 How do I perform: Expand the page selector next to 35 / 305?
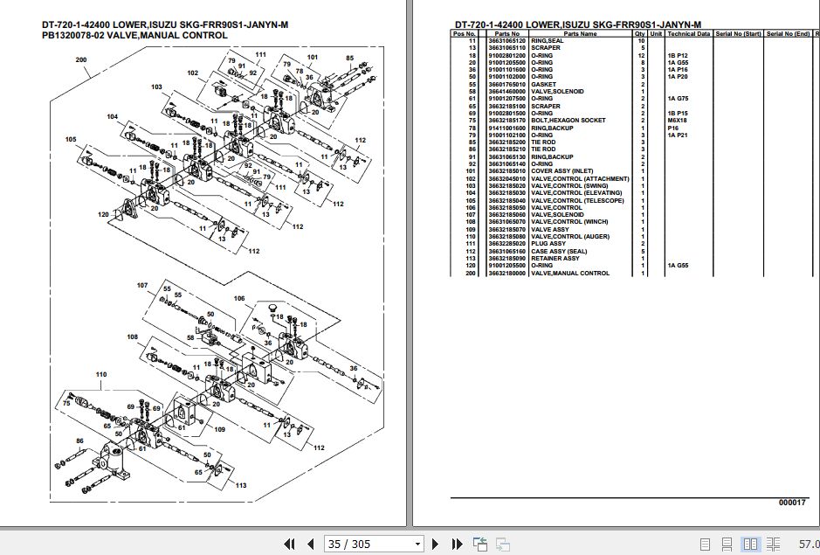(417, 544)
